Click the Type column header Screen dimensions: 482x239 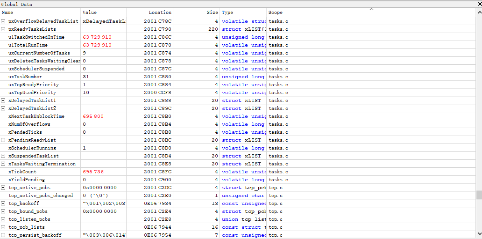(227, 13)
